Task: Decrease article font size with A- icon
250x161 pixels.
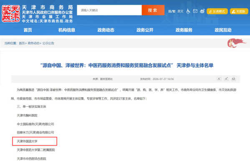Action: [x=219, y=79]
